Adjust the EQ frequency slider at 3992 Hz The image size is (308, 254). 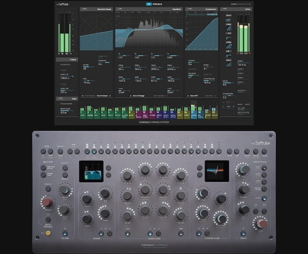157,67
